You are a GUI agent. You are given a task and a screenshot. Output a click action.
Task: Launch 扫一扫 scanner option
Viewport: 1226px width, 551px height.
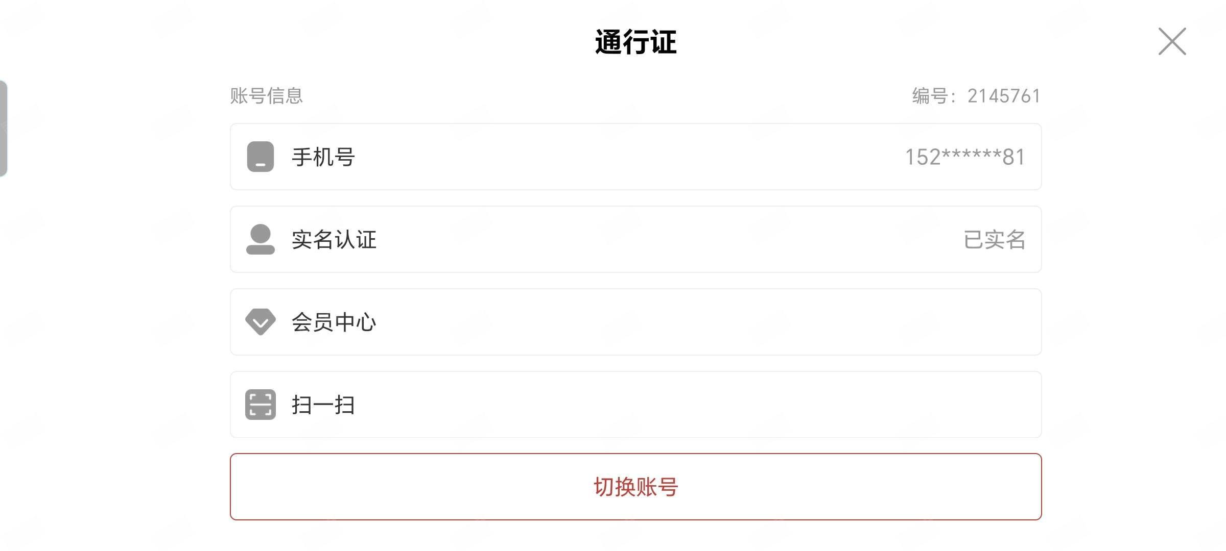[323, 405]
